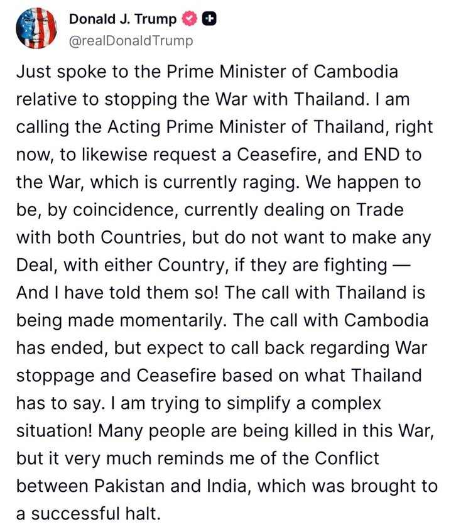Open the flag-painted profile avatar
This screenshot has height=527, width=456.
(36, 28)
